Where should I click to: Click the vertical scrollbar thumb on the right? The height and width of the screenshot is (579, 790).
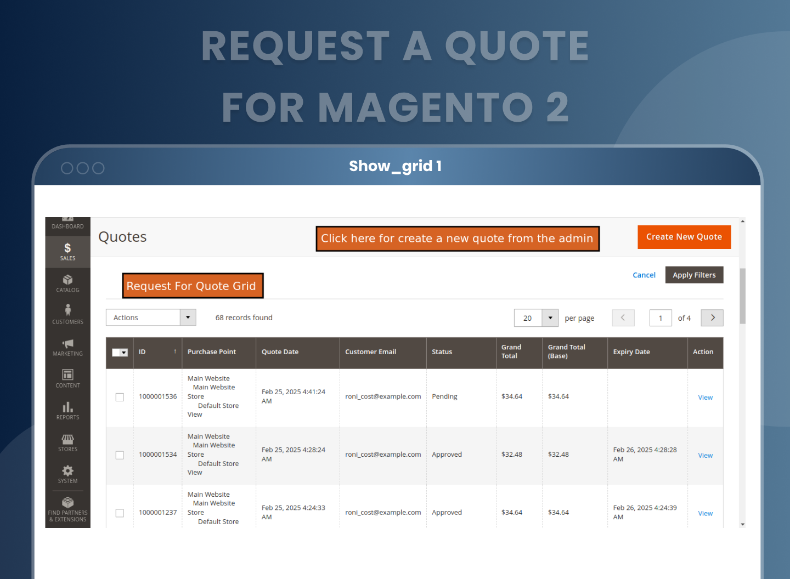tap(742, 296)
